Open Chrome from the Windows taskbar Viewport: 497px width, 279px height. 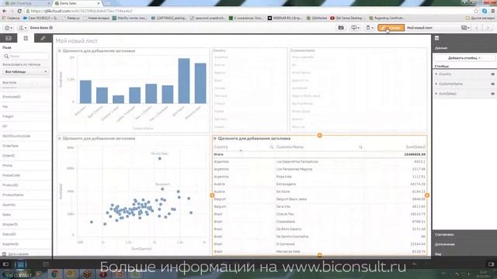point(54,274)
